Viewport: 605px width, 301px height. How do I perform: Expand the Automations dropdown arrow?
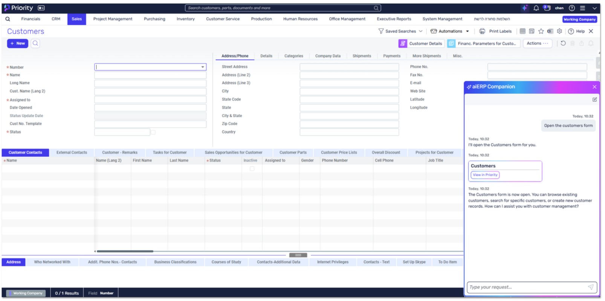pos(467,31)
